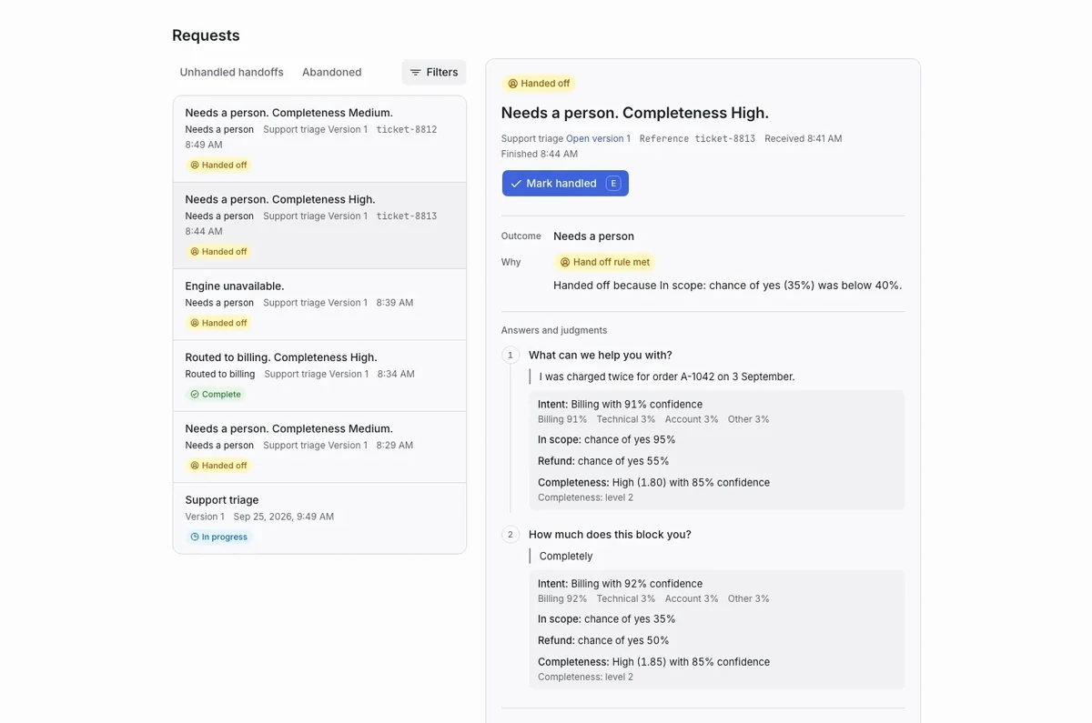This screenshot has height=723, width=1092.
Task: Select Engine unavailable request
Action: point(319,305)
